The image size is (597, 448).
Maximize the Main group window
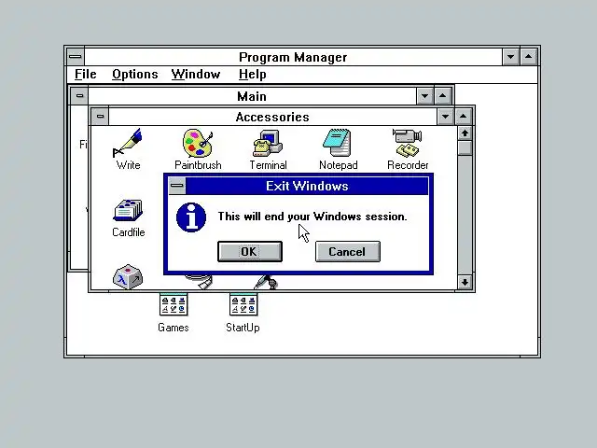[442, 96]
